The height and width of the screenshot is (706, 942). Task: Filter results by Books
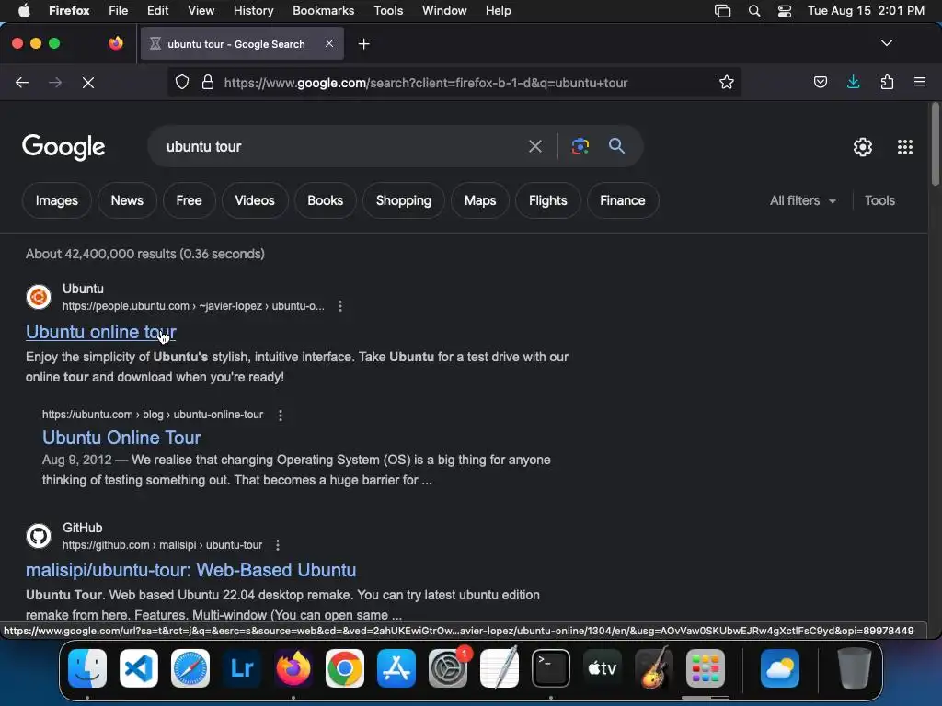tap(325, 200)
